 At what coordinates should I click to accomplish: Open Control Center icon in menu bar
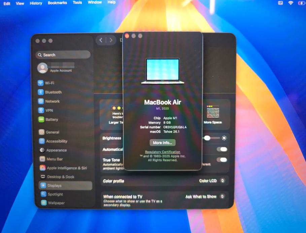[x=280, y=3]
